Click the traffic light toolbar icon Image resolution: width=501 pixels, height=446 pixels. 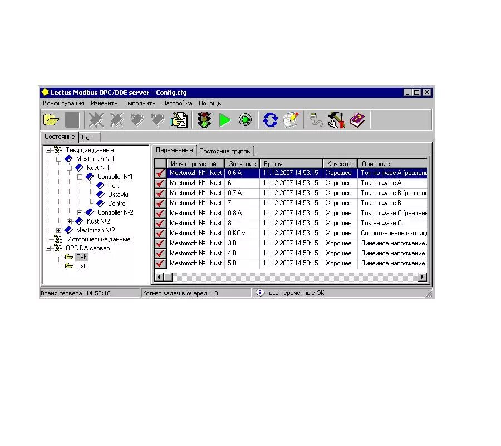tap(204, 120)
